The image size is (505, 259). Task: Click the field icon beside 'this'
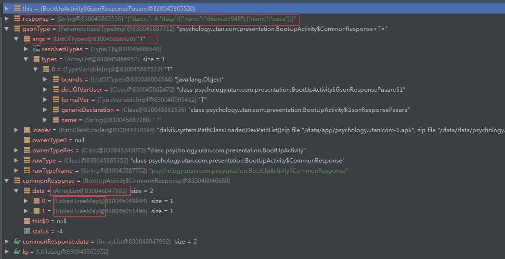(17, 8)
